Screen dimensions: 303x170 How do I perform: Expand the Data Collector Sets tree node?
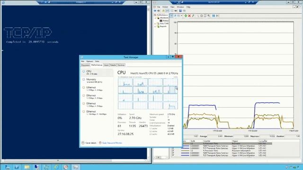click(155, 24)
